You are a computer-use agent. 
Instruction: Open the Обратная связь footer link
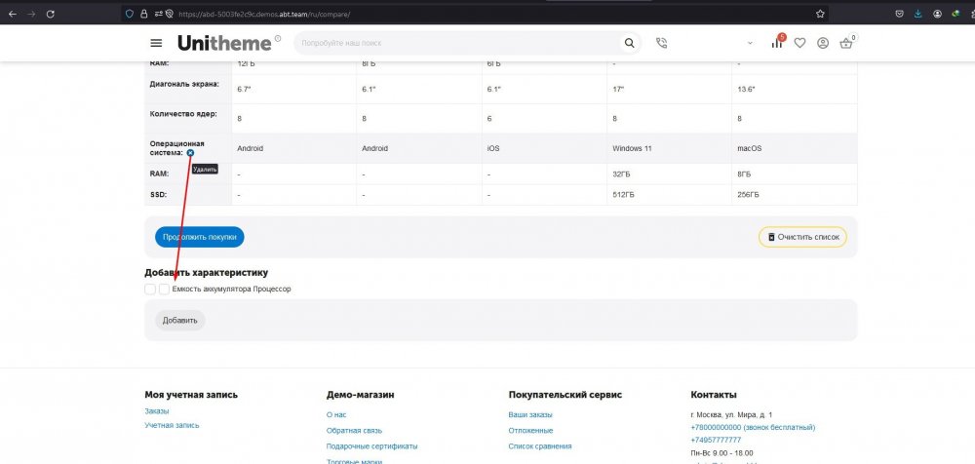tap(354, 431)
